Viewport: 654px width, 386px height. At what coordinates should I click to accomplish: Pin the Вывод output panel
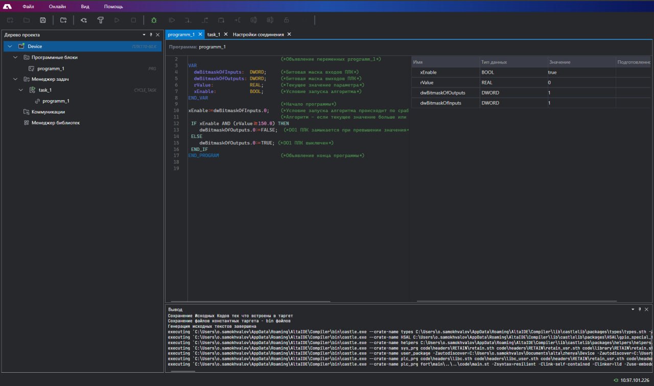[x=639, y=309]
